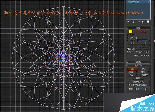155x112 pixels.
Task: Click 收缩 (Shrink) button
Action: (x=132, y=43)
